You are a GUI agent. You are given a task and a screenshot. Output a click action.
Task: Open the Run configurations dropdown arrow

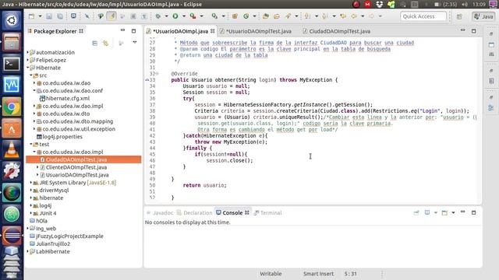[x=184, y=16]
